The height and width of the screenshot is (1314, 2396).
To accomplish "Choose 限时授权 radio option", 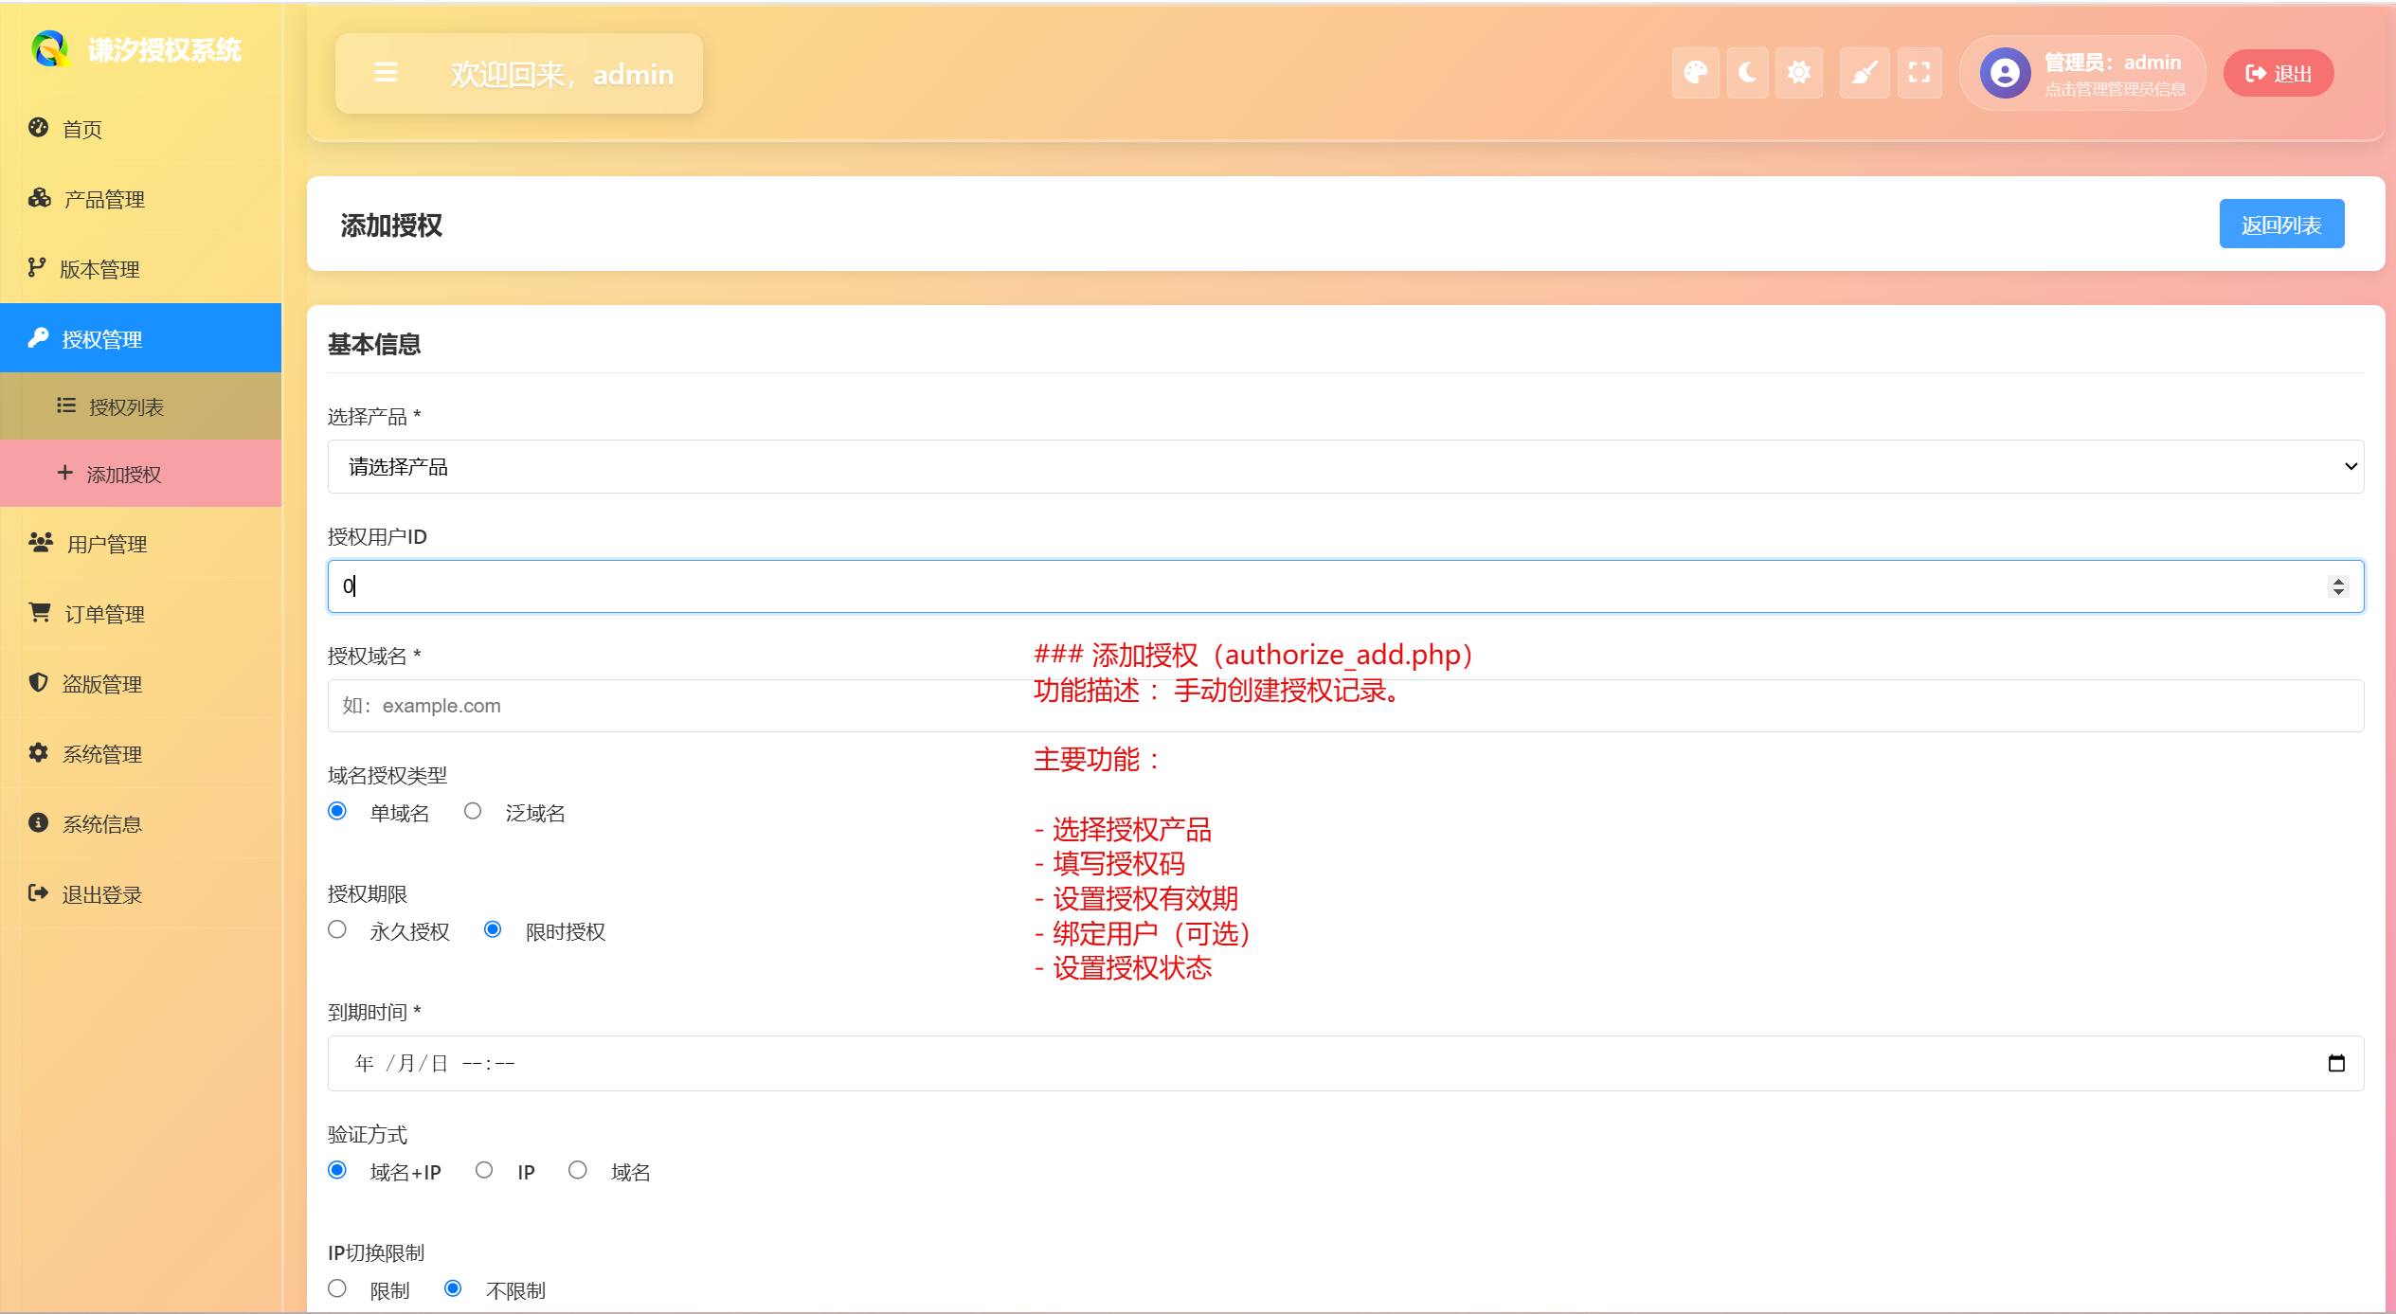I will click(x=493, y=930).
